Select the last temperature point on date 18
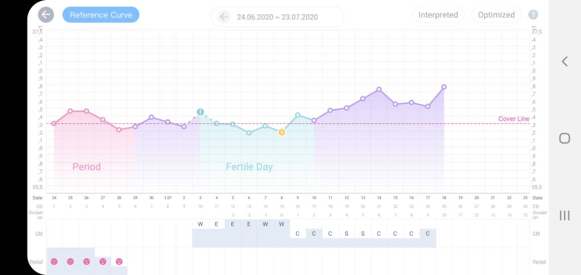 coord(444,87)
